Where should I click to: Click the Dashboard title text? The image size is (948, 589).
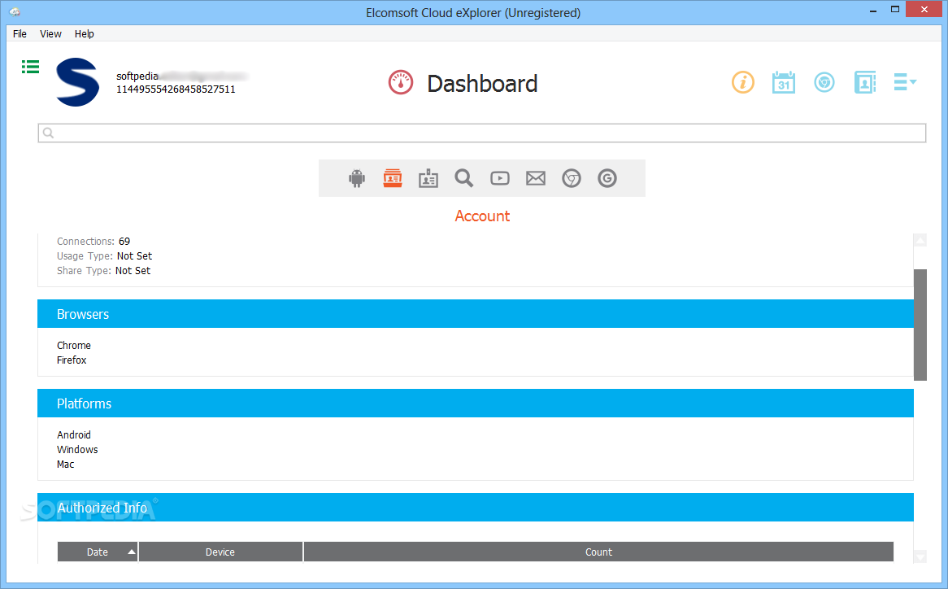482,84
